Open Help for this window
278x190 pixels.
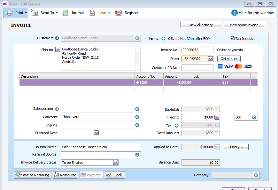[x=253, y=13]
